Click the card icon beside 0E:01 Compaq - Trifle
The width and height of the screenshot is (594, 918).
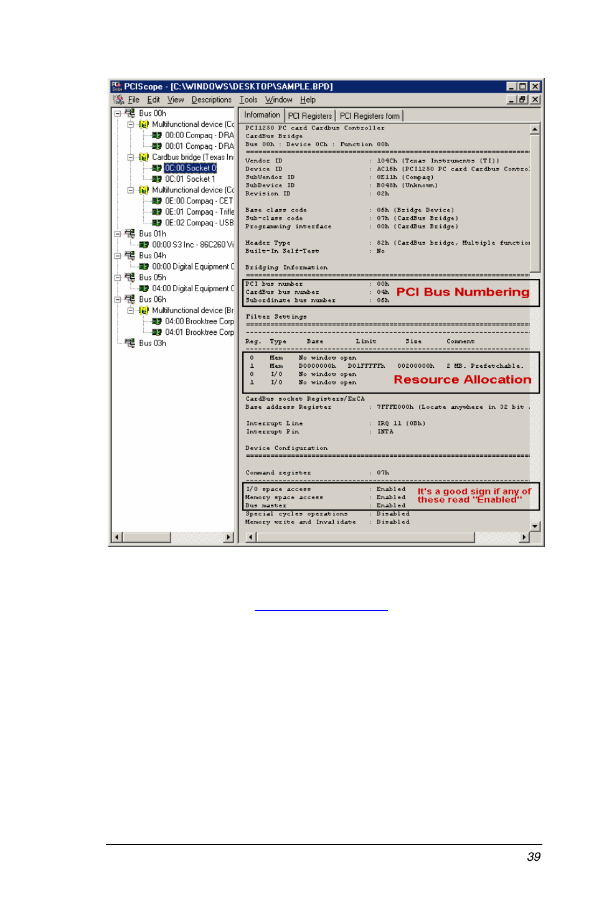(x=157, y=212)
